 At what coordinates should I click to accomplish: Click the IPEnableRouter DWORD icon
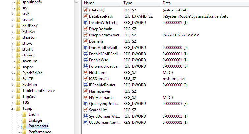pyautogui.click(x=86, y=85)
